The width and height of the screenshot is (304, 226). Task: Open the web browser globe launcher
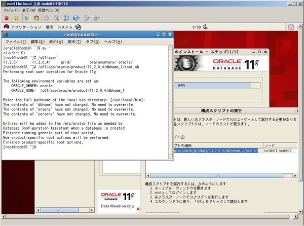pos(78,27)
